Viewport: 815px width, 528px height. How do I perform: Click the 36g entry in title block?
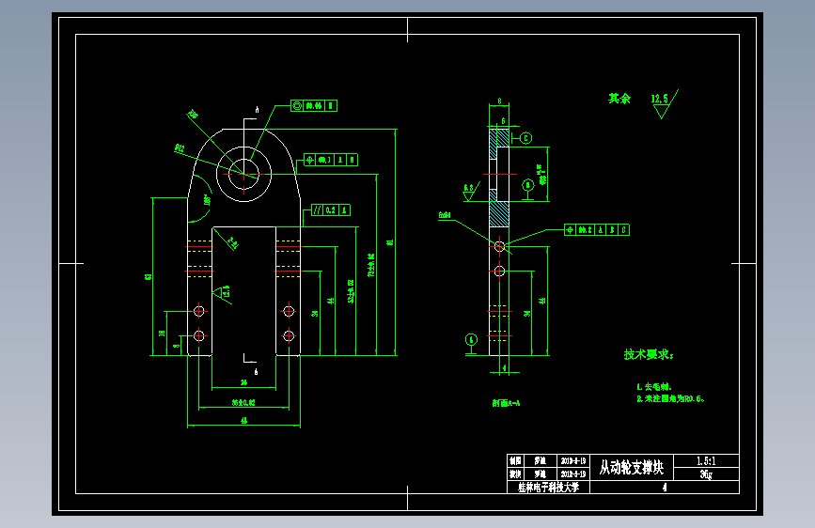point(706,474)
